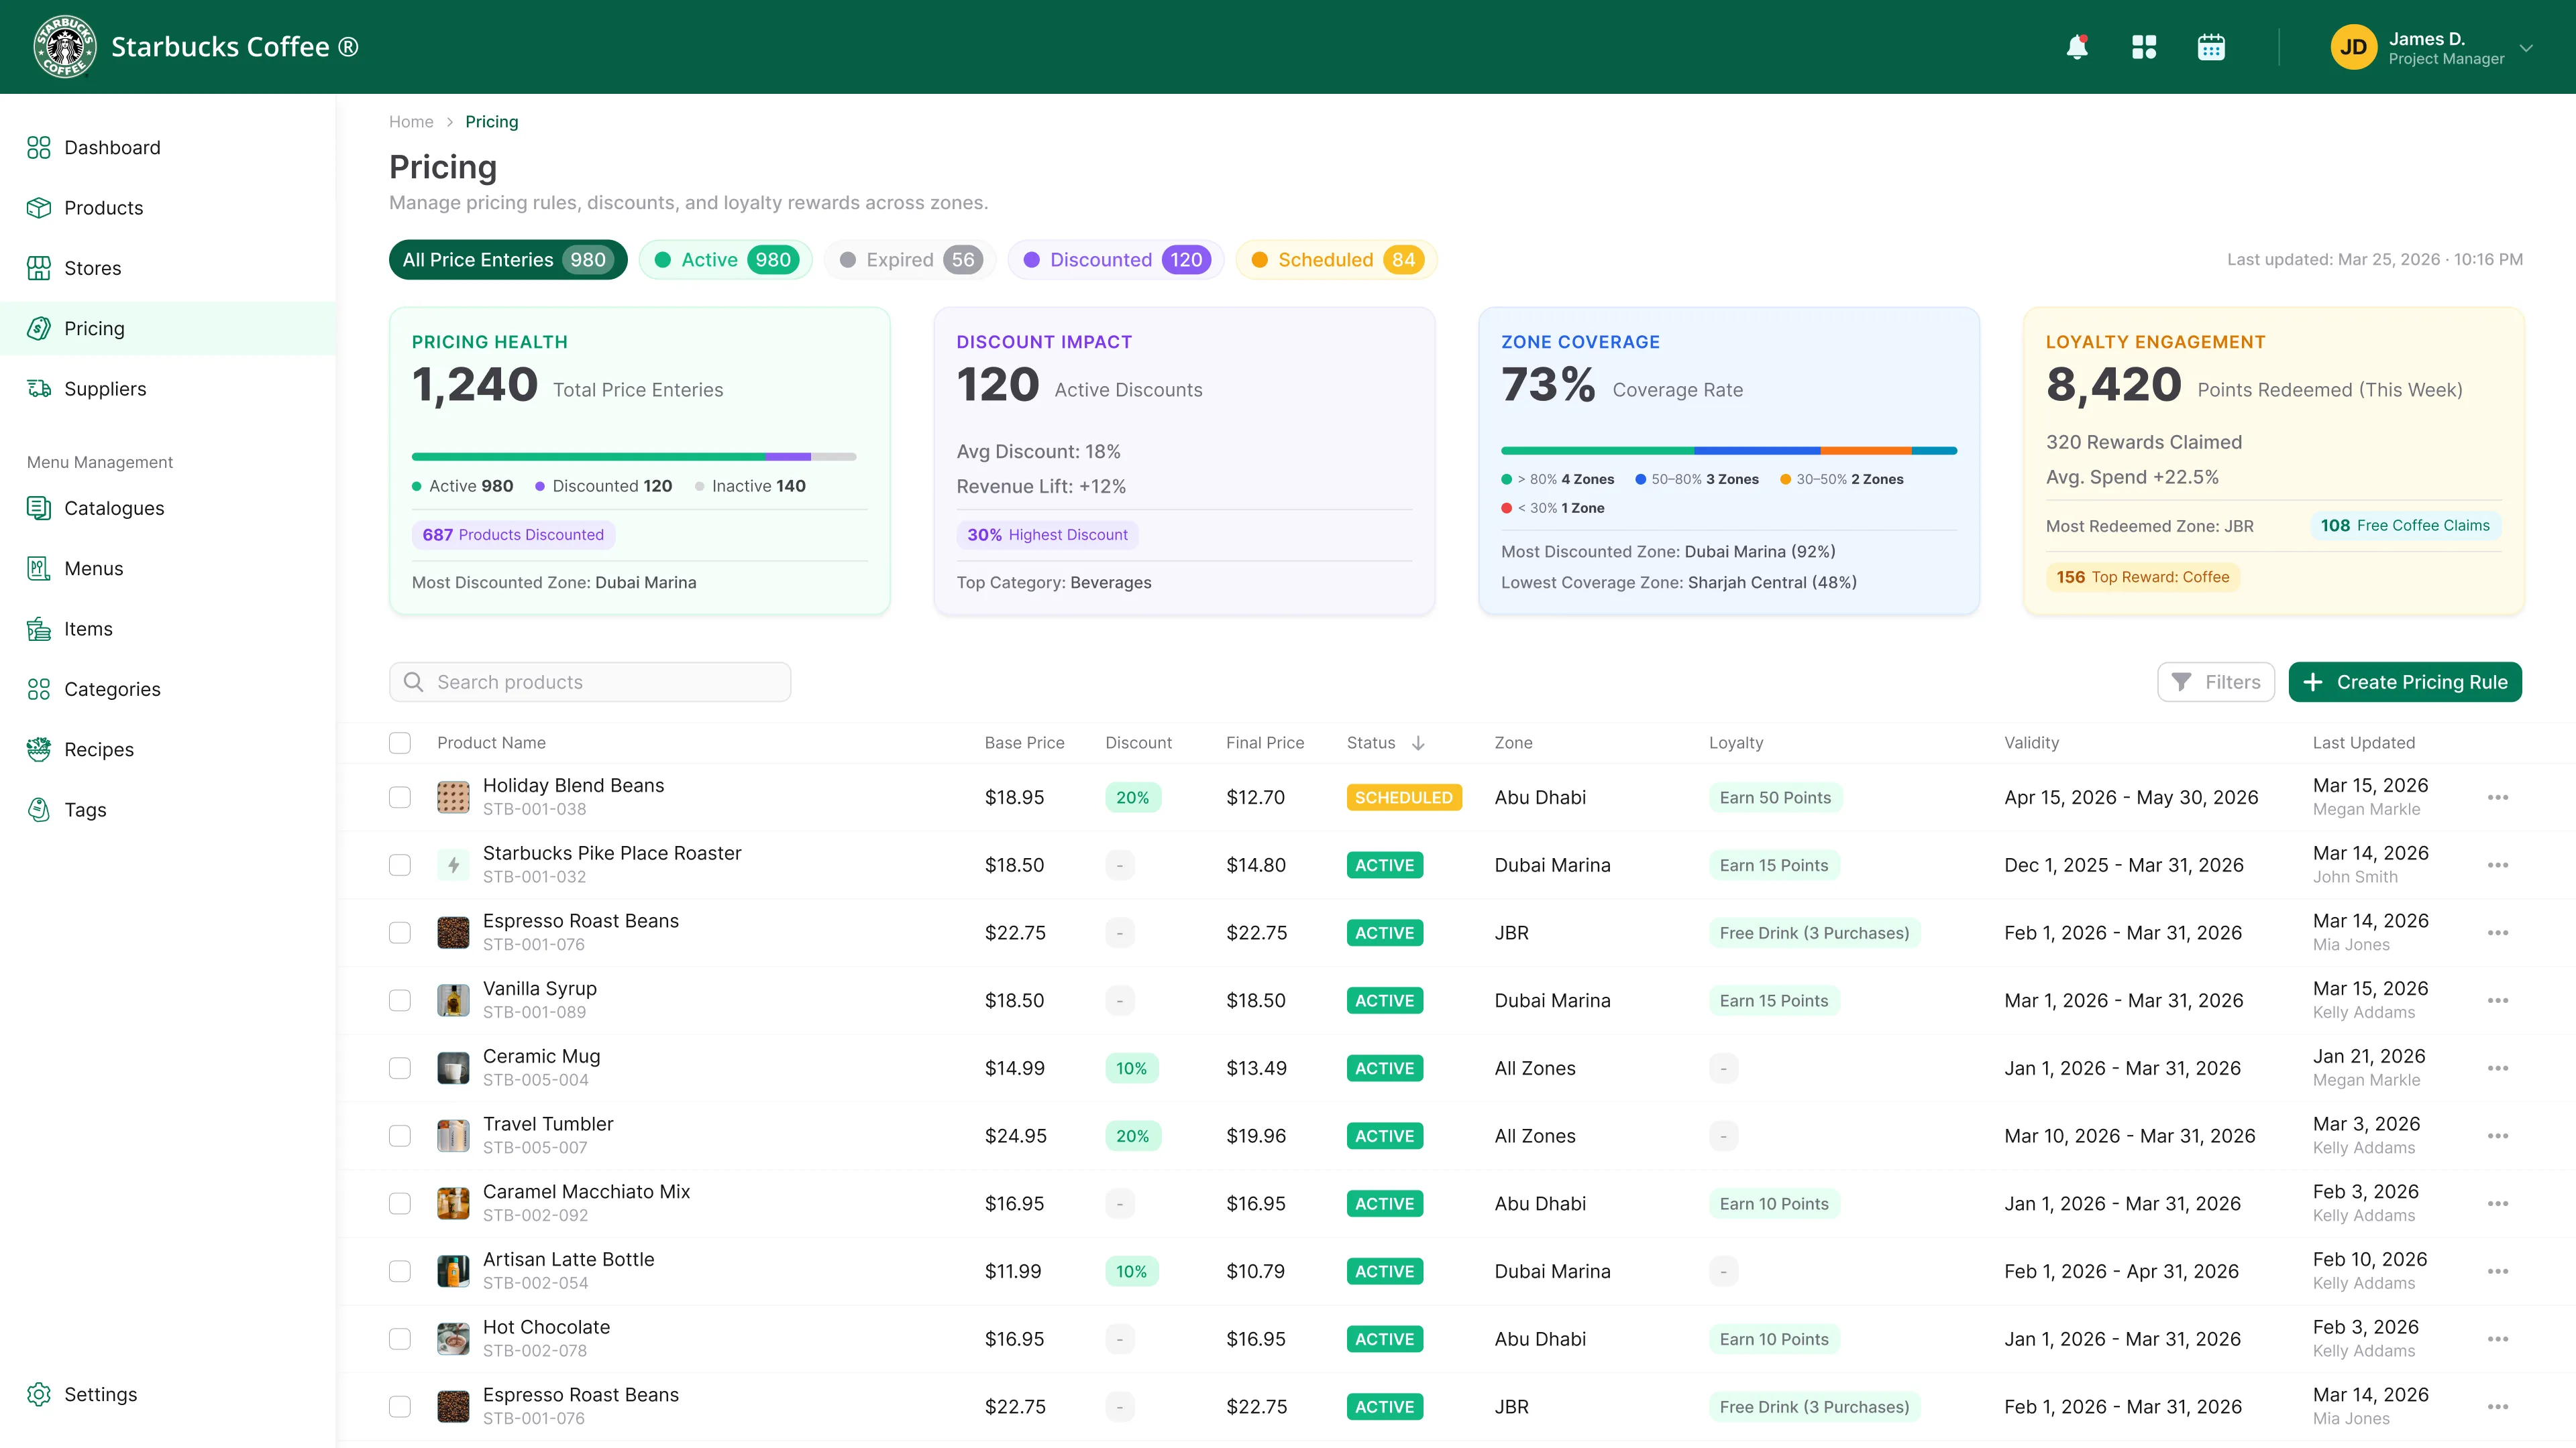Open the notifications bell
The image size is (2576, 1448).
coord(2077,47)
